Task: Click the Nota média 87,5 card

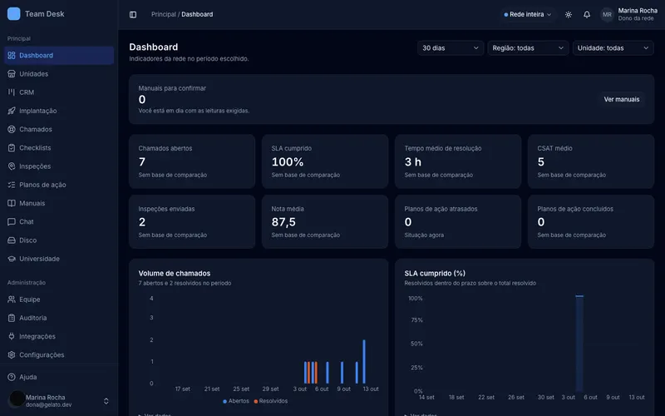Action: (x=325, y=221)
